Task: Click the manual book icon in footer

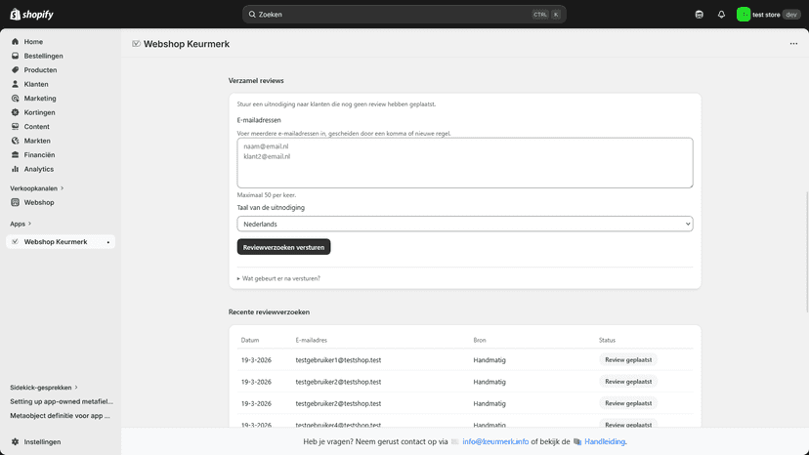Action: (x=577, y=441)
